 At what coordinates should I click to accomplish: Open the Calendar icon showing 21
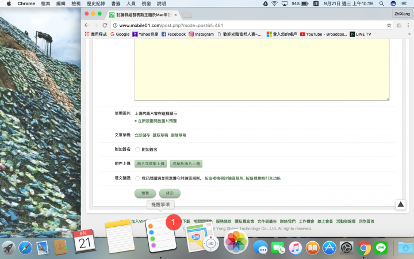point(85,241)
